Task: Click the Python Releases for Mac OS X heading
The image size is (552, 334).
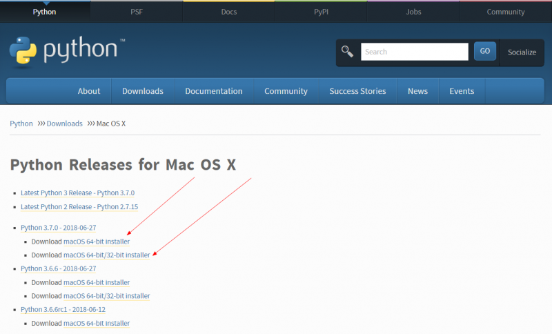Action: pos(123,165)
